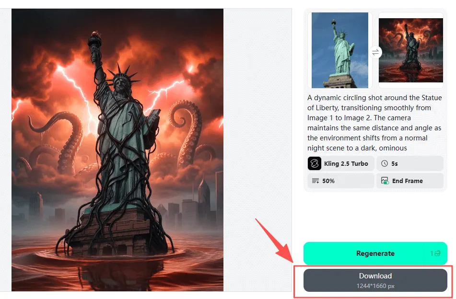Swap frames using the arrows icon between thumbnails
This screenshot has width=456, height=299.
pyautogui.click(x=375, y=52)
